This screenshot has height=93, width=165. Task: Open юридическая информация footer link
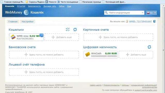144,85
